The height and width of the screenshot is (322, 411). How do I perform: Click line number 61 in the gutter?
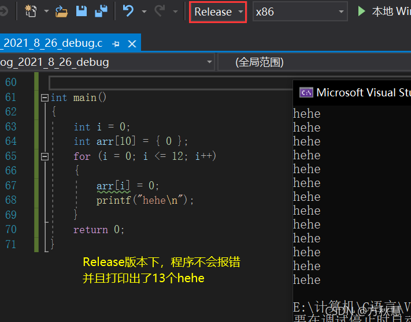point(11,98)
